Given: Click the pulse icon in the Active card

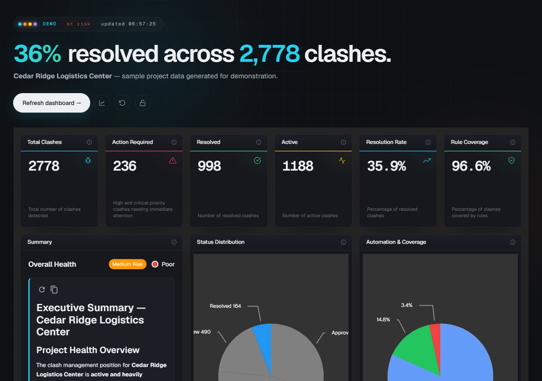Looking at the screenshot, I should [x=342, y=160].
